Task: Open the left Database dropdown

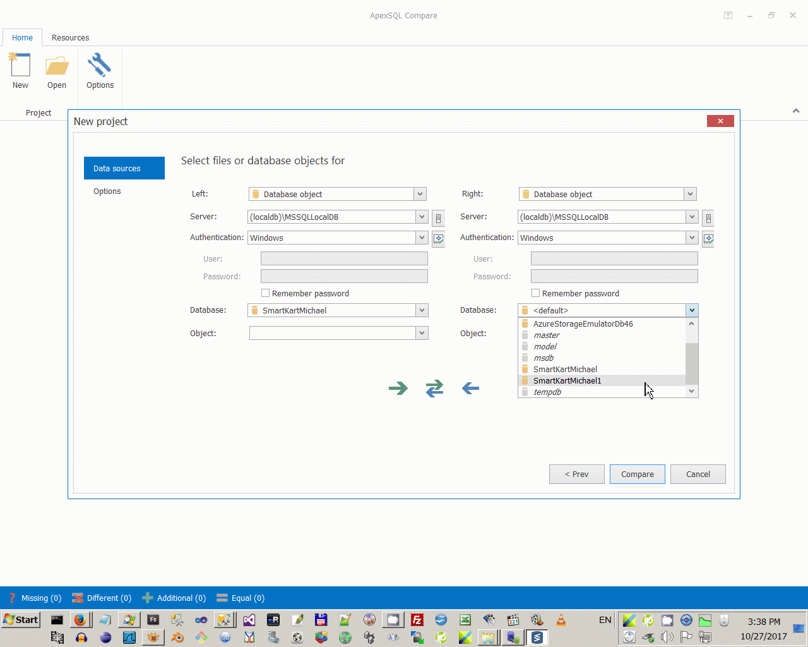Action: point(422,310)
